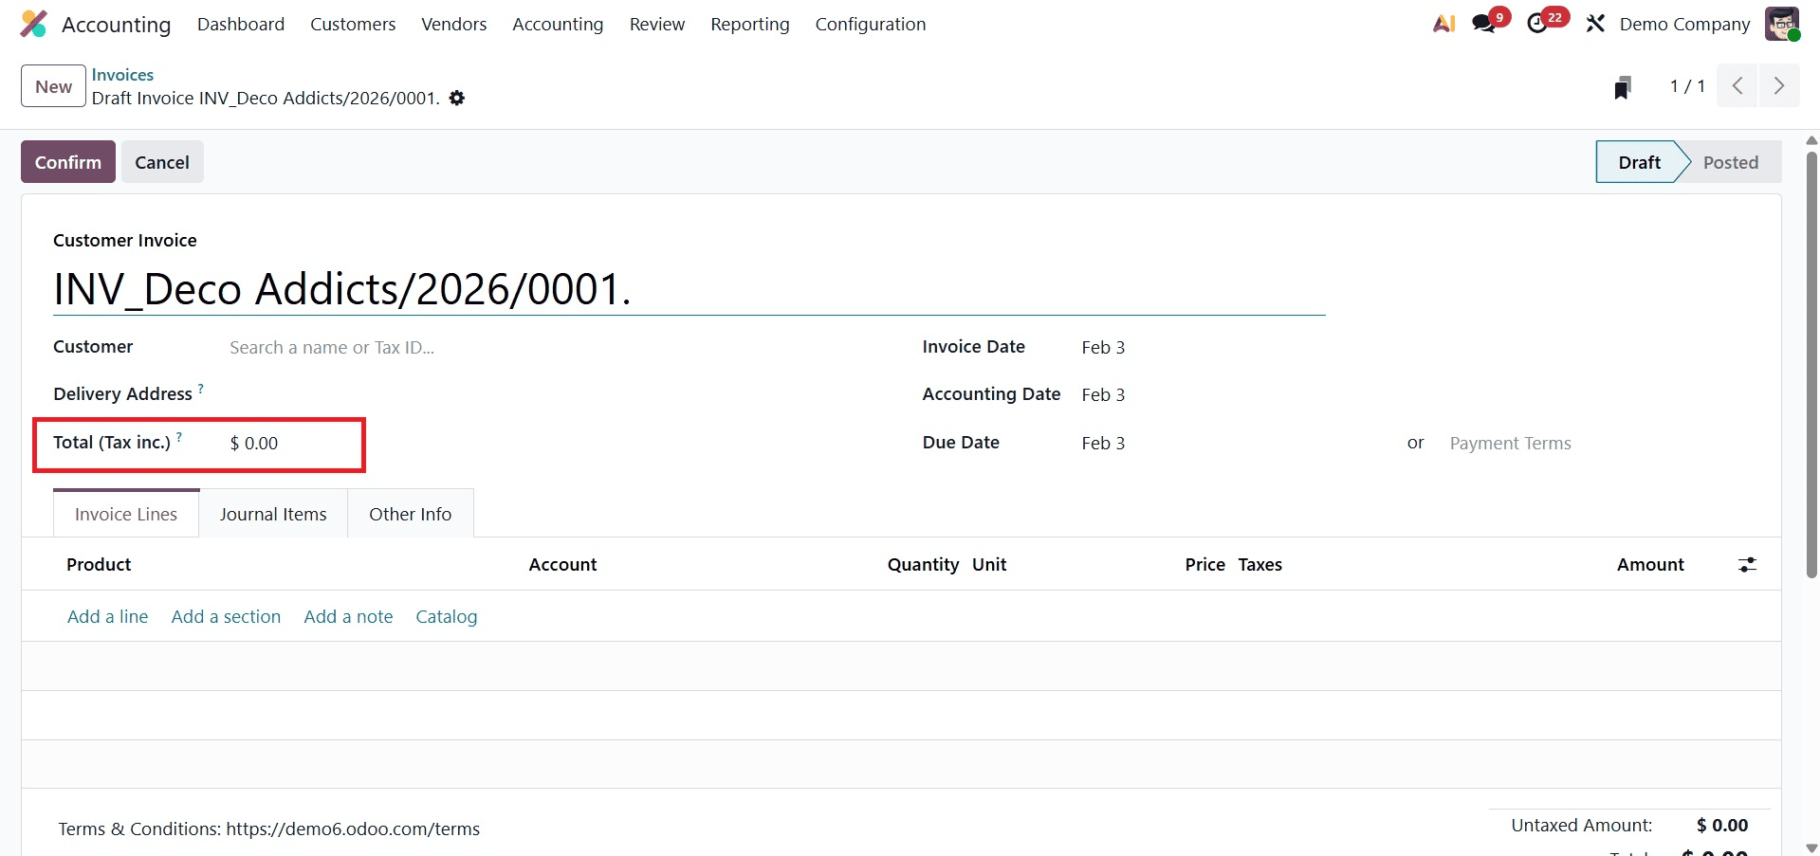The height and width of the screenshot is (856, 1820).
Task: Toggle the Posted status stage
Action: (1731, 161)
